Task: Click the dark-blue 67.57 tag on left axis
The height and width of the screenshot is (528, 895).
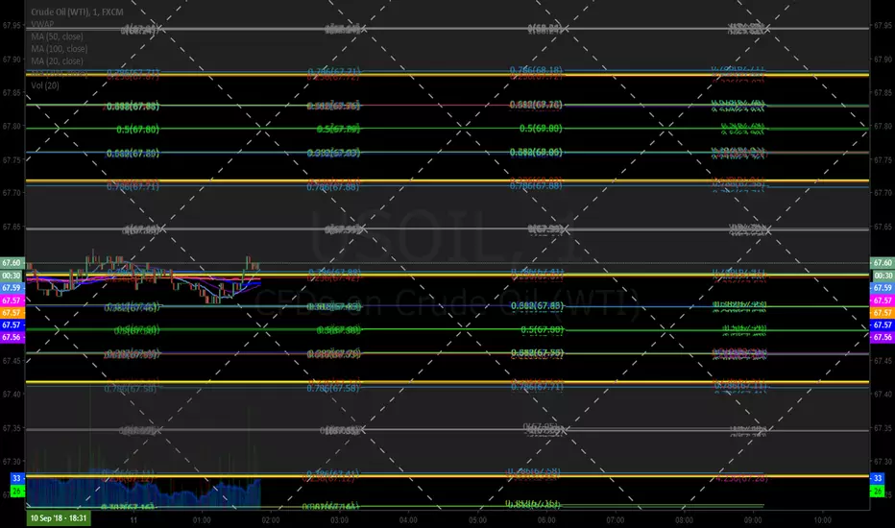Action: pos(12,324)
